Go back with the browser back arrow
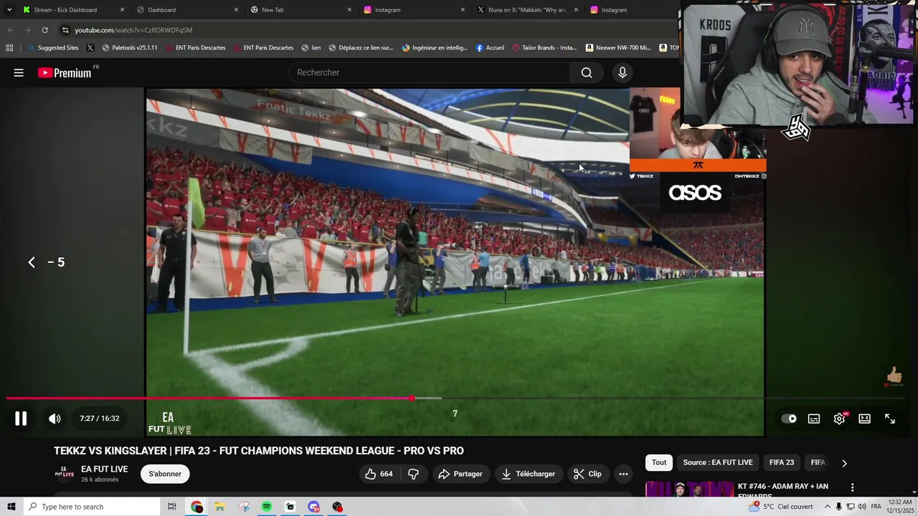Viewport: 918px width, 516px height. pos(10,30)
